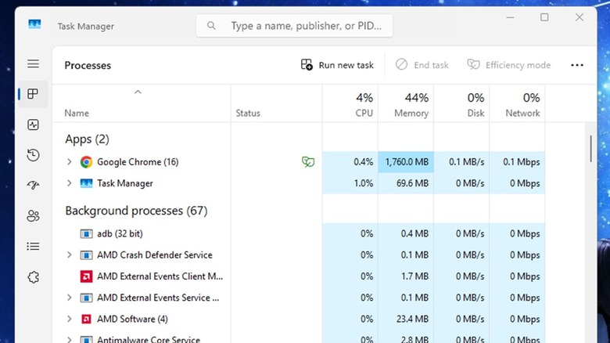Focus the name, publisher, or PID search box
610x343 pixels.
click(295, 26)
